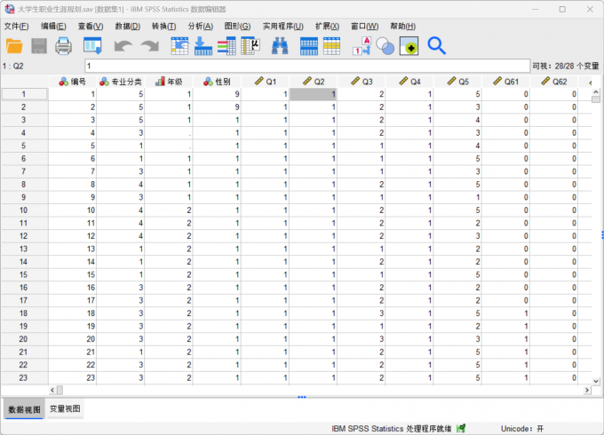Click the Recall recent dialogs icon
604x435 pixels.
point(92,45)
